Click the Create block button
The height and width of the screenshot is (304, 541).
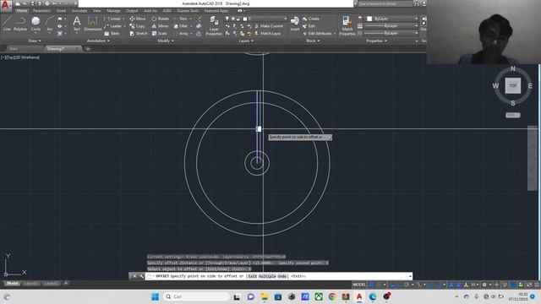pos(311,19)
